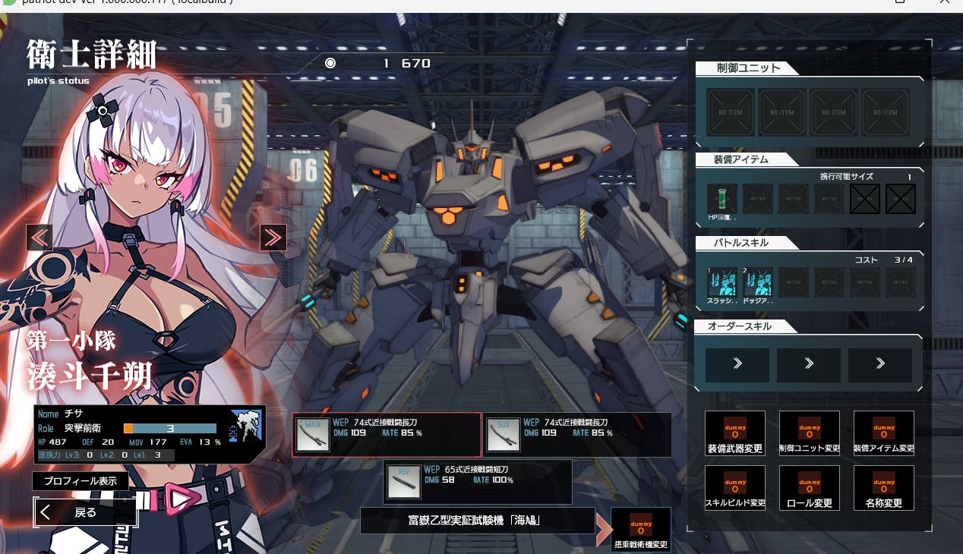This screenshot has height=554, width=963.
Task: Click the currency amount 1 670
Action: click(x=407, y=63)
